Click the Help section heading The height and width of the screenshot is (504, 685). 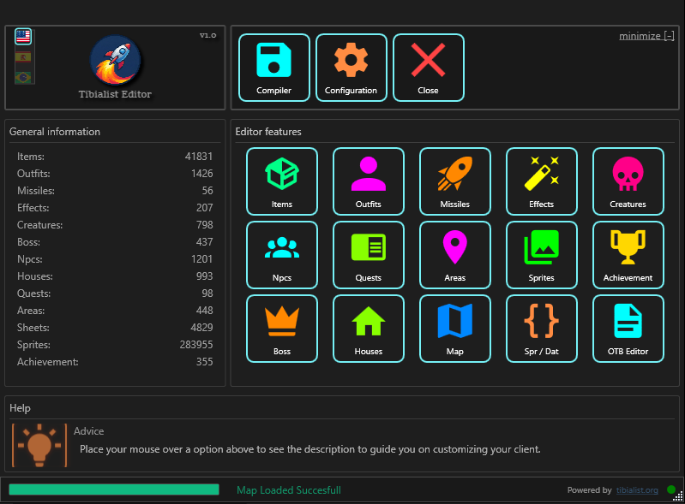pos(20,408)
